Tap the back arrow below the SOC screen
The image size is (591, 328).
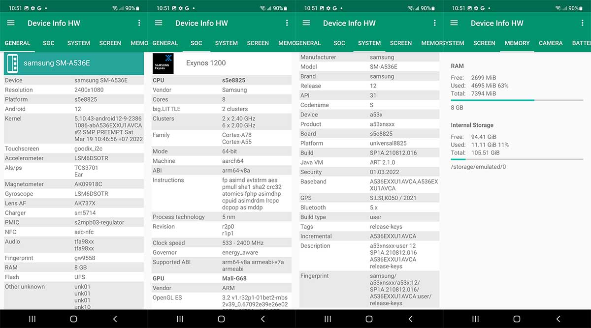click(263, 319)
